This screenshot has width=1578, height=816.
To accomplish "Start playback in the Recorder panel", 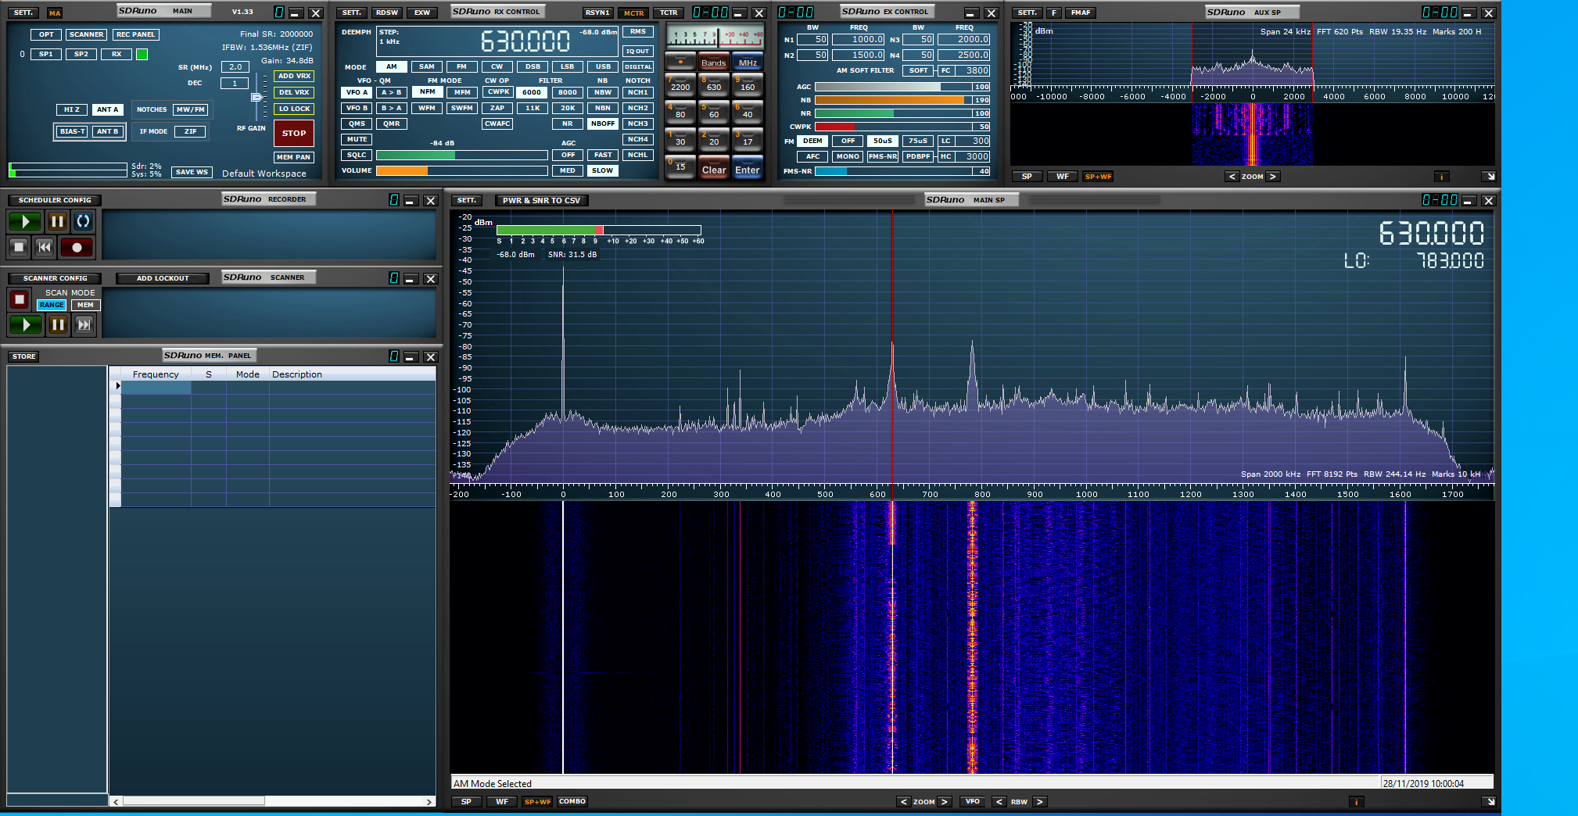I will 25,222.
